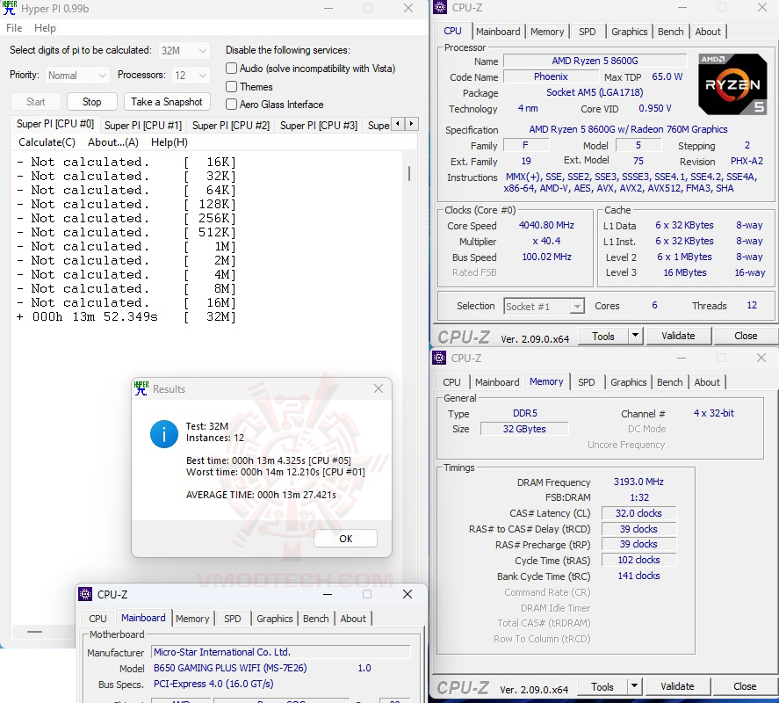Open Tools dropdown arrow in Memory CPU-Z window

[634, 686]
